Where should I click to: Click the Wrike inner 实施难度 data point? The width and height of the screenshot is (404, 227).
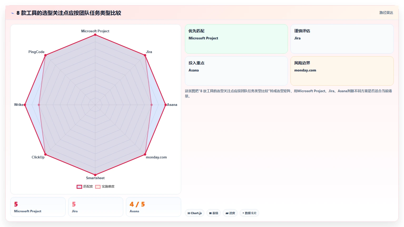[39, 105]
